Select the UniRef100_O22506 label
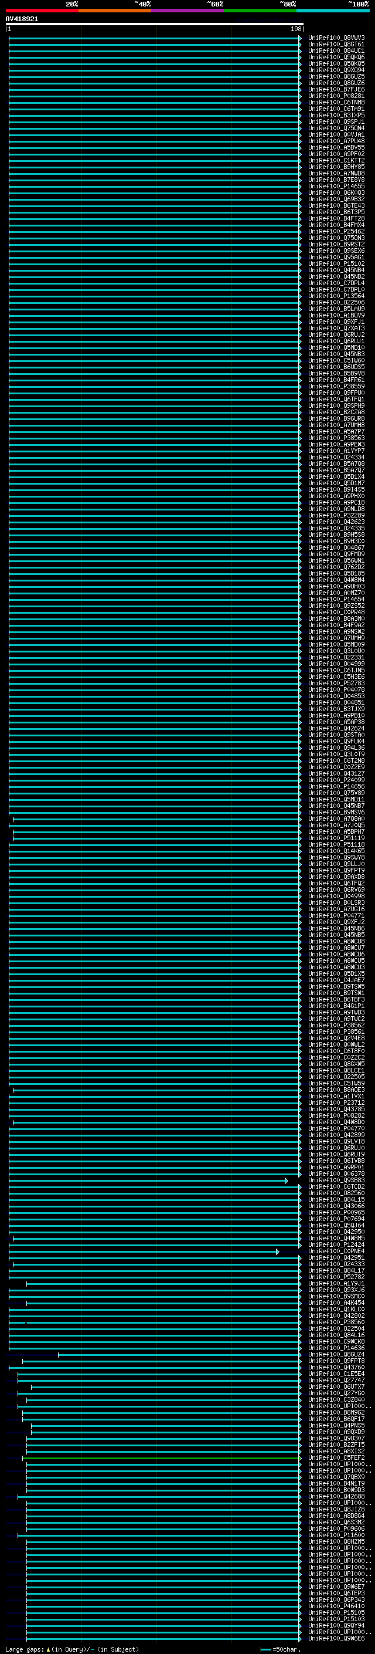The image size is (375, 1654). point(336,302)
